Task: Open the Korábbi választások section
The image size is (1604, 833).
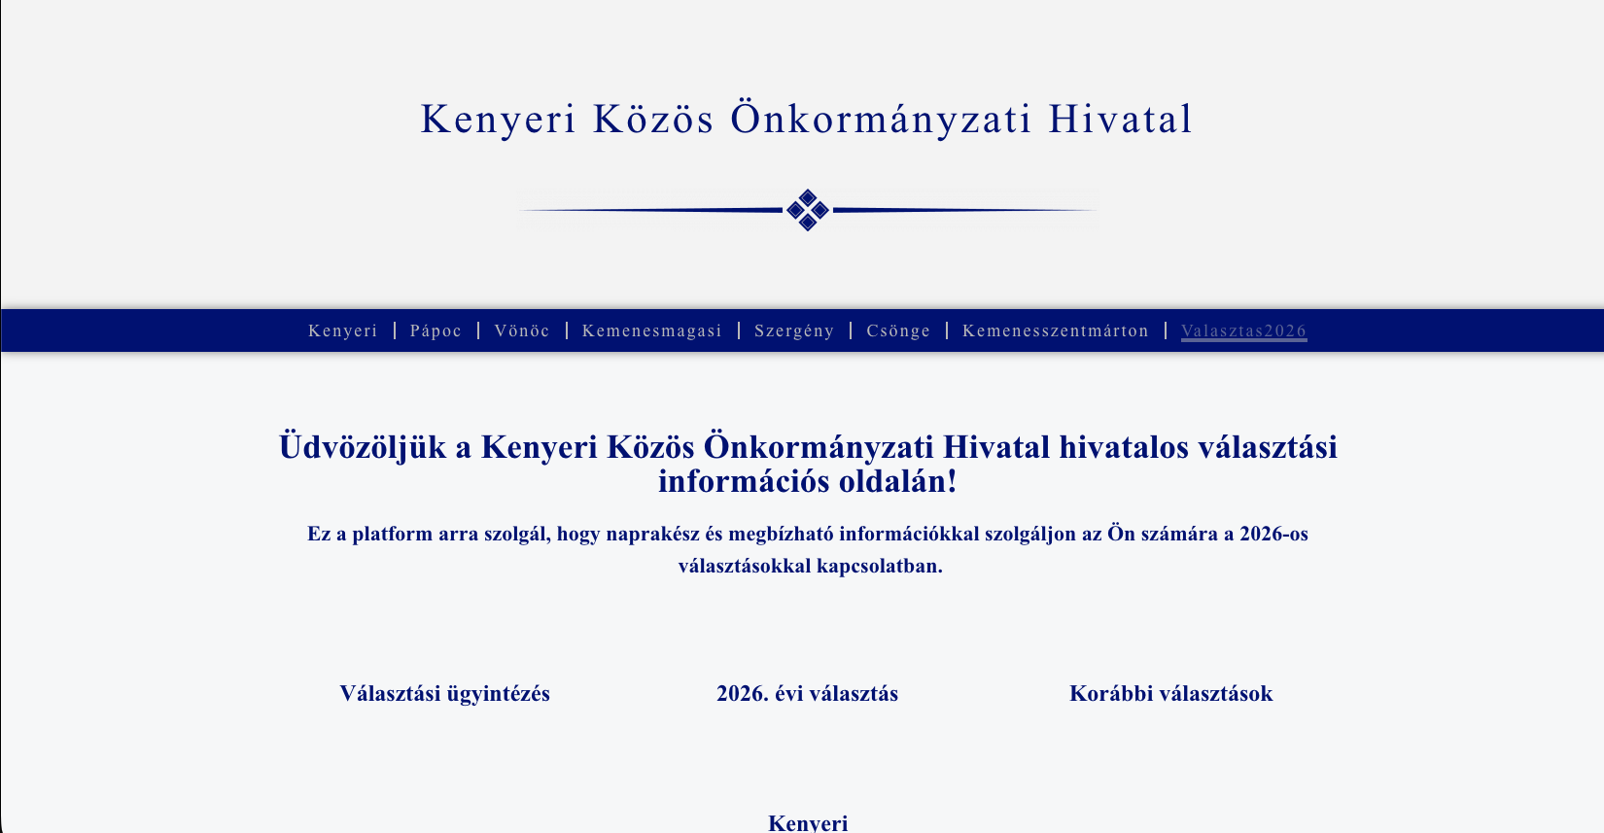Action: click(x=1170, y=694)
